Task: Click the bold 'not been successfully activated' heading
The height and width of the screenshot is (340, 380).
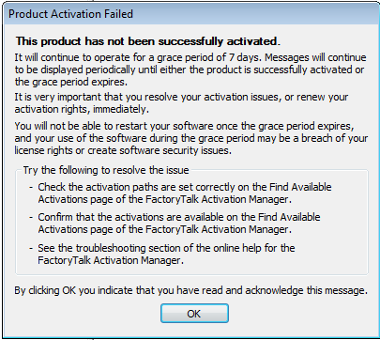Action: tap(148, 41)
